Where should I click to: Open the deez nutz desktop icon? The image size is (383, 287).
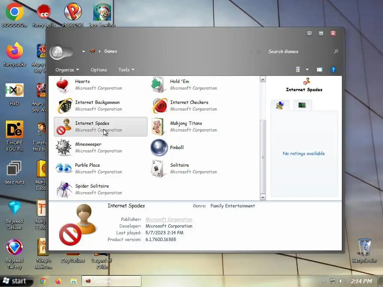tap(14, 169)
